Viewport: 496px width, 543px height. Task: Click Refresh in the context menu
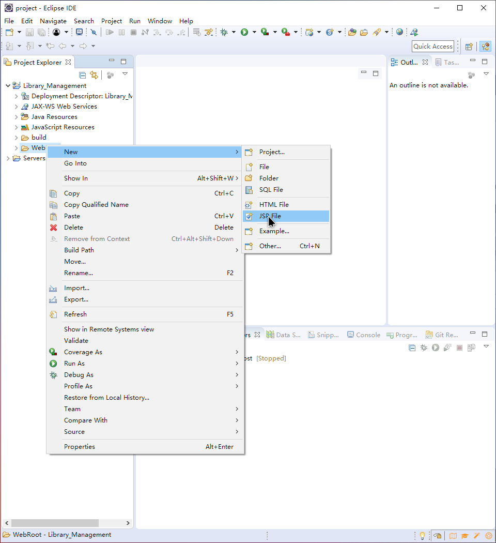pos(145,314)
